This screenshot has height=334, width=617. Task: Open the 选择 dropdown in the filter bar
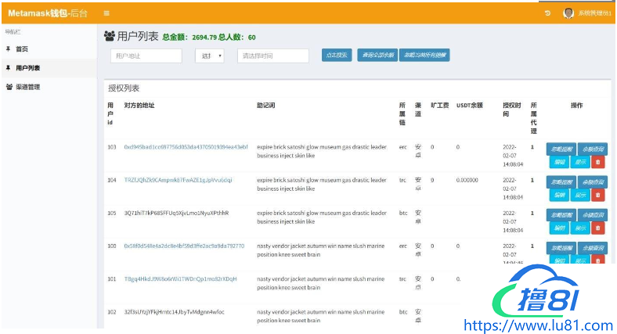click(x=209, y=56)
